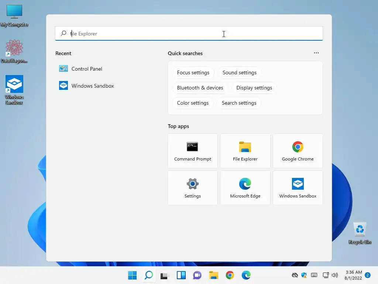378x284 pixels.
Task: Click Display settings quick search
Action: (x=254, y=88)
